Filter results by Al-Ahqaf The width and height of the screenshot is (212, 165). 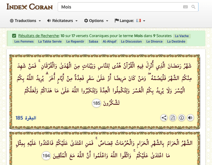point(110,42)
